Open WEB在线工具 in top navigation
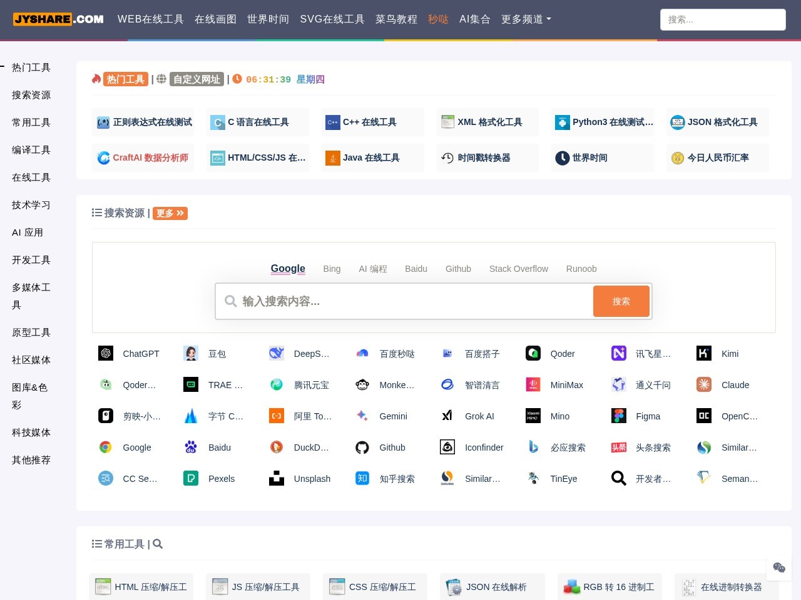This screenshot has width=801, height=600. 151,19
